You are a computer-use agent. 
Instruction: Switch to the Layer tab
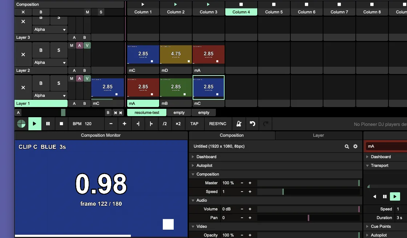[x=318, y=135]
